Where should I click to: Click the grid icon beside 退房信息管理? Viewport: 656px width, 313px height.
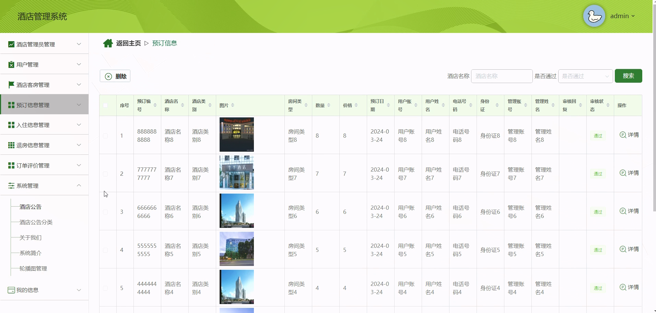pos(11,145)
